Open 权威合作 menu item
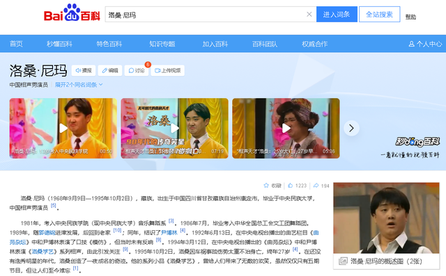This screenshot has height=276, width=446. click(314, 44)
